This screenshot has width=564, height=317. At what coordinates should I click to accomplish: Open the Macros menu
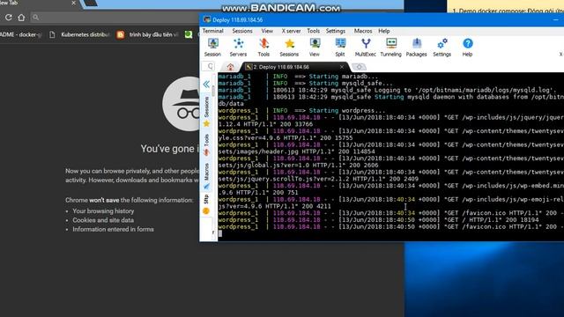(363, 32)
